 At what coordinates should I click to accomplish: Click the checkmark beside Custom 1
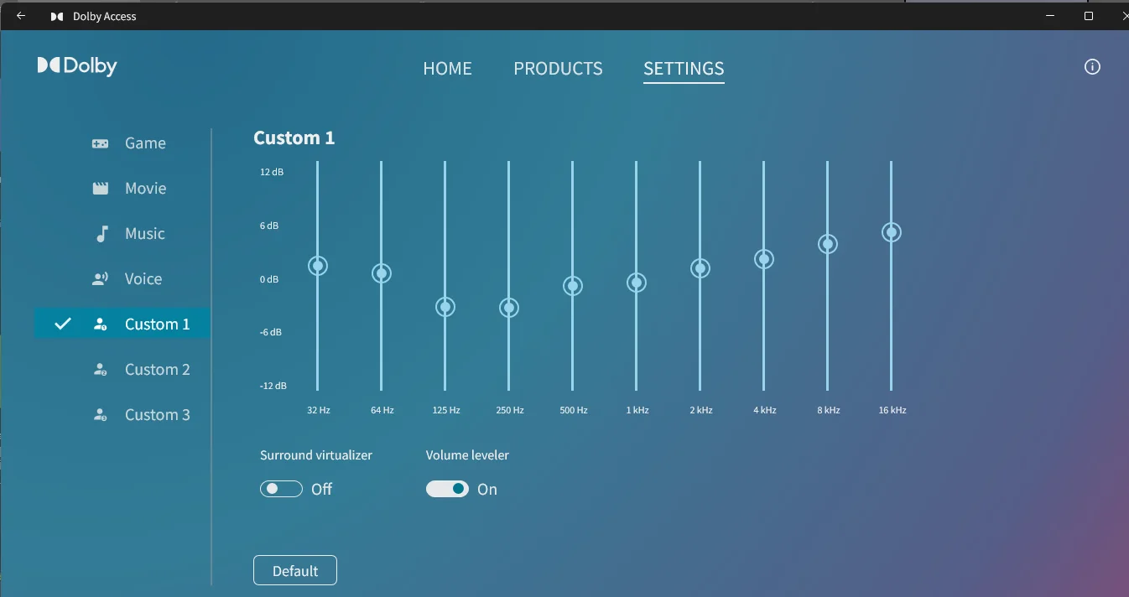[63, 324]
